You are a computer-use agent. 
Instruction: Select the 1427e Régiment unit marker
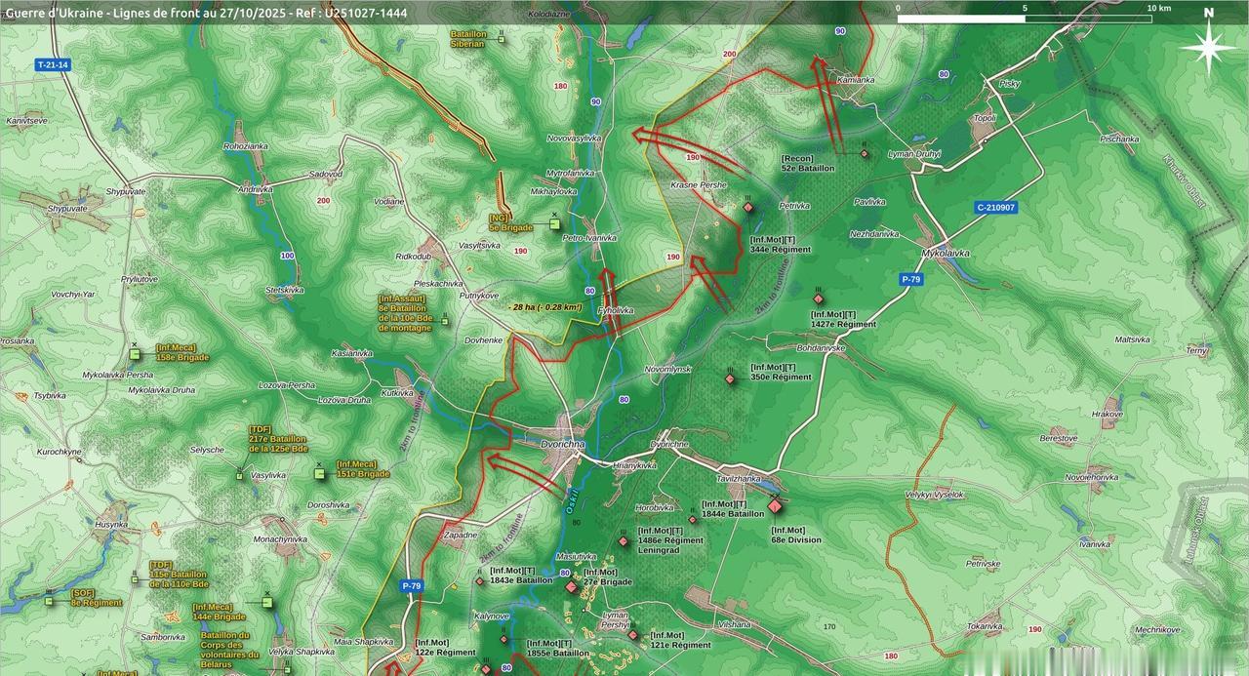(x=819, y=299)
